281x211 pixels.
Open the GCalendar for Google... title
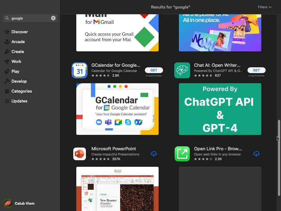(x=116, y=65)
